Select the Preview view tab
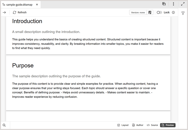The image size is (188, 130). [x=168, y=125]
